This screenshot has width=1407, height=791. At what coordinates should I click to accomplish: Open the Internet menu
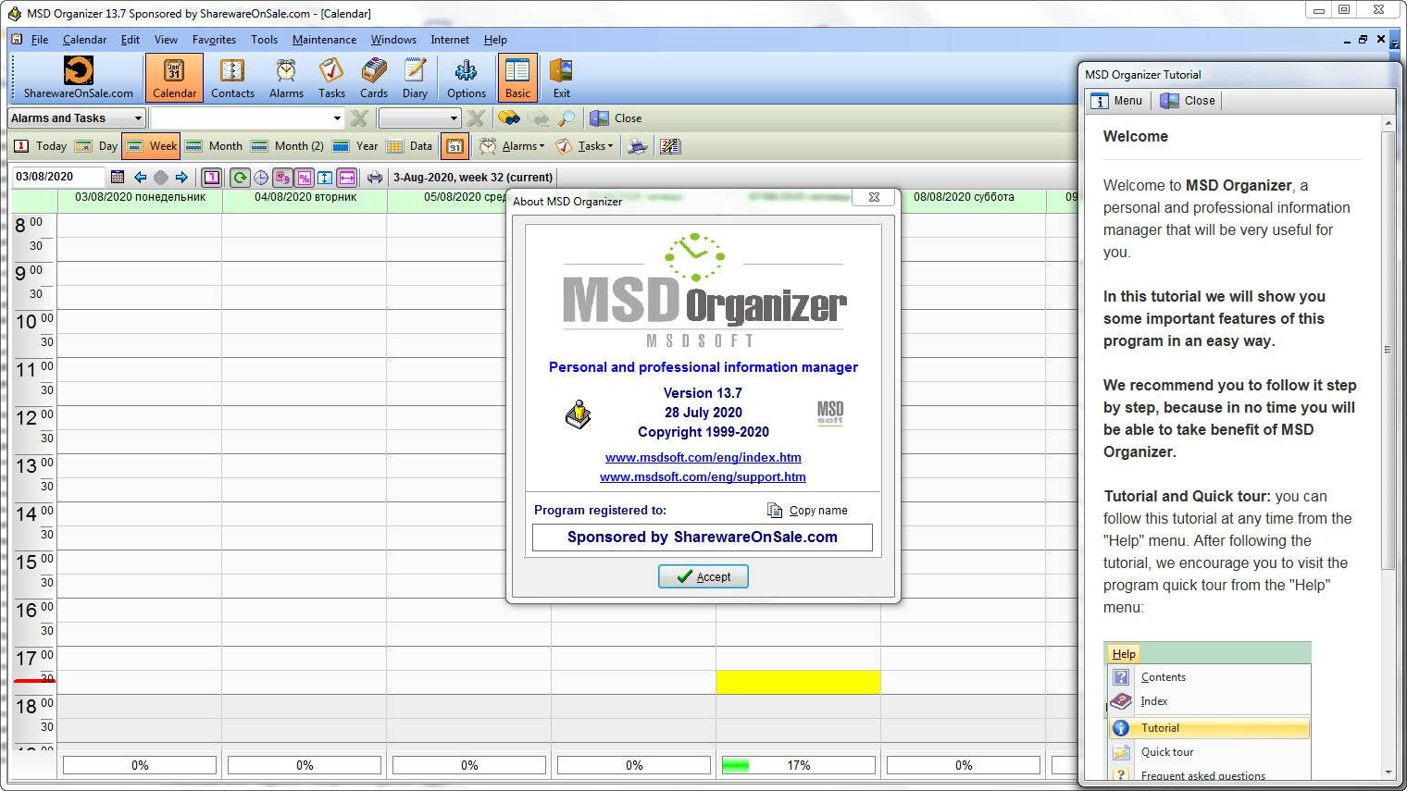pyautogui.click(x=450, y=40)
